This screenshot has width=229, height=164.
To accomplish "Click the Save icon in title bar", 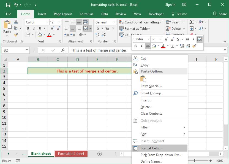I will point(8,5).
